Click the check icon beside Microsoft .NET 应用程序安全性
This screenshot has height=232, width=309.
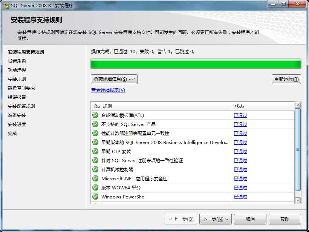tap(95, 178)
